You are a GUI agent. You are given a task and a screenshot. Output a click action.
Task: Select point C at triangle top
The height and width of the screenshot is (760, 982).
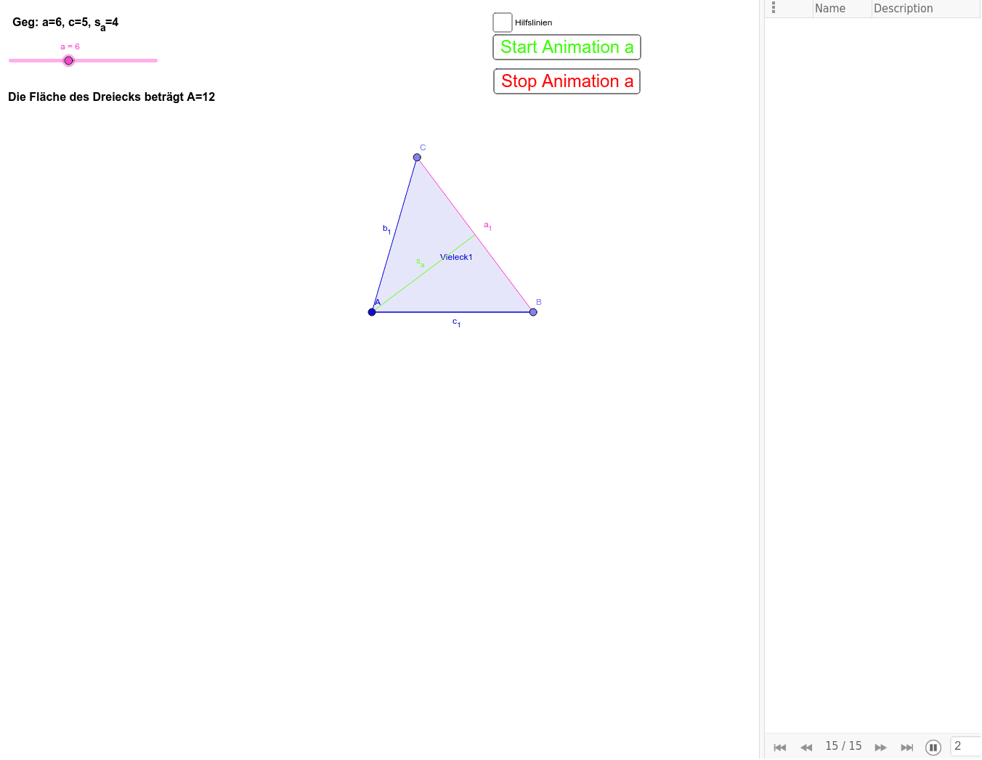417,158
